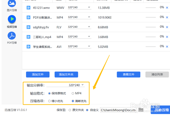Click progress bar of 学生请假系统 file

click(x=151, y=46)
